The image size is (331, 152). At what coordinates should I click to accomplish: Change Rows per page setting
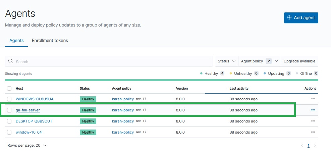27,145
